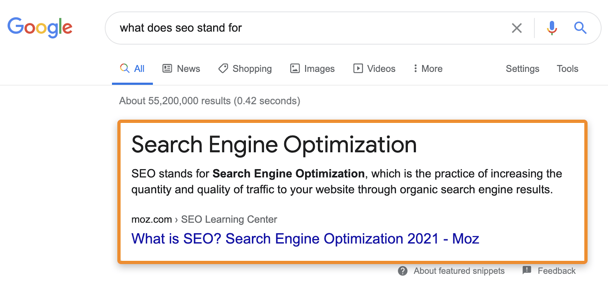Open the Tools filter options
This screenshot has height=286, width=608.
point(567,68)
